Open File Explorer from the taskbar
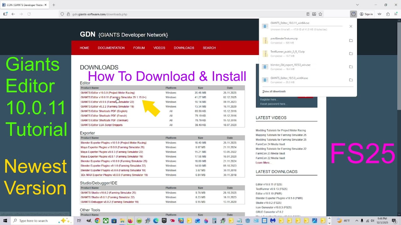The height and width of the screenshot is (225, 401). pyautogui.click(x=122, y=221)
